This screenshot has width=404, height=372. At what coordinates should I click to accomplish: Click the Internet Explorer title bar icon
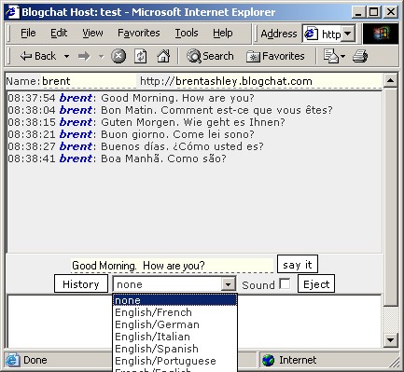tap(12, 12)
